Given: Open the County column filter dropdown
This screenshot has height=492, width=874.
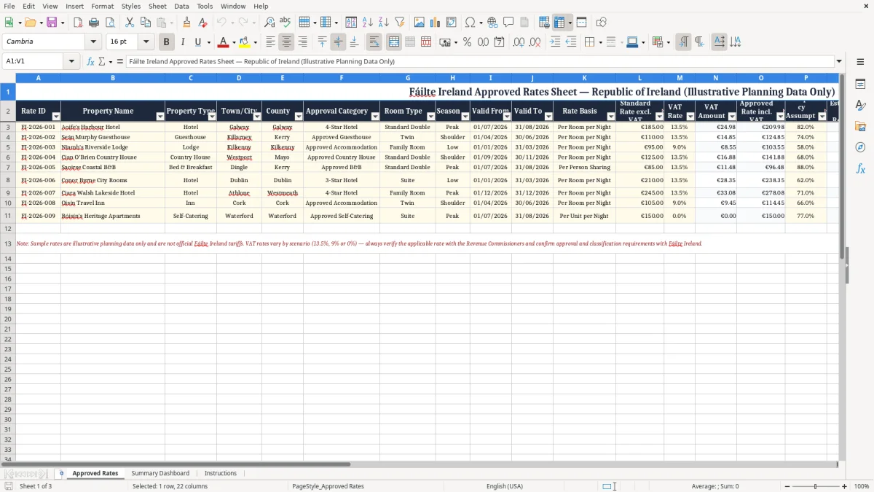Looking at the screenshot, I should tap(298, 117).
